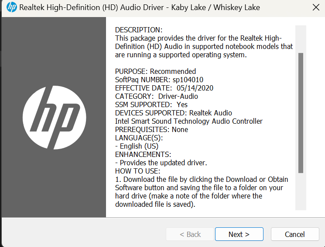Click the 'EFFECTIVE DATE: 05/14/2020' line
This screenshot has height=247, width=325.
pyautogui.click(x=164, y=88)
